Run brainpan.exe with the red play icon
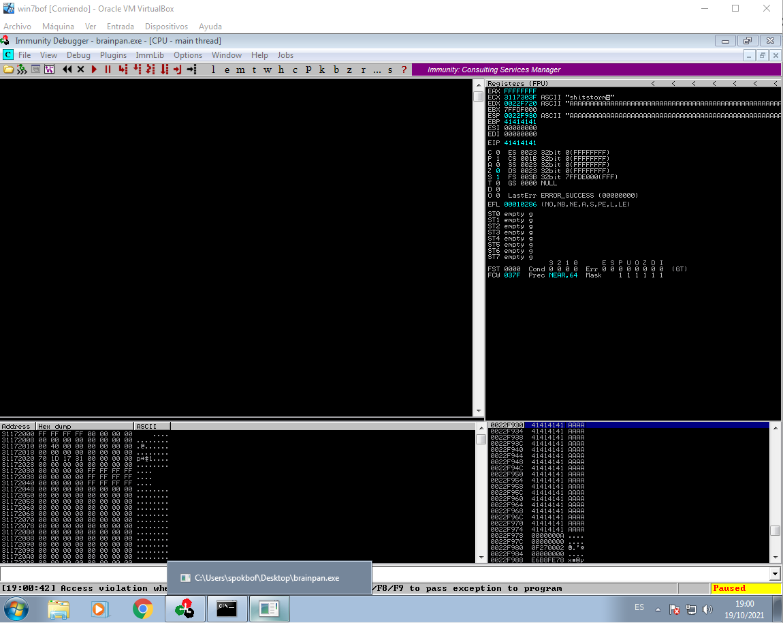The height and width of the screenshot is (623, 783). click(x=94, y=69)
